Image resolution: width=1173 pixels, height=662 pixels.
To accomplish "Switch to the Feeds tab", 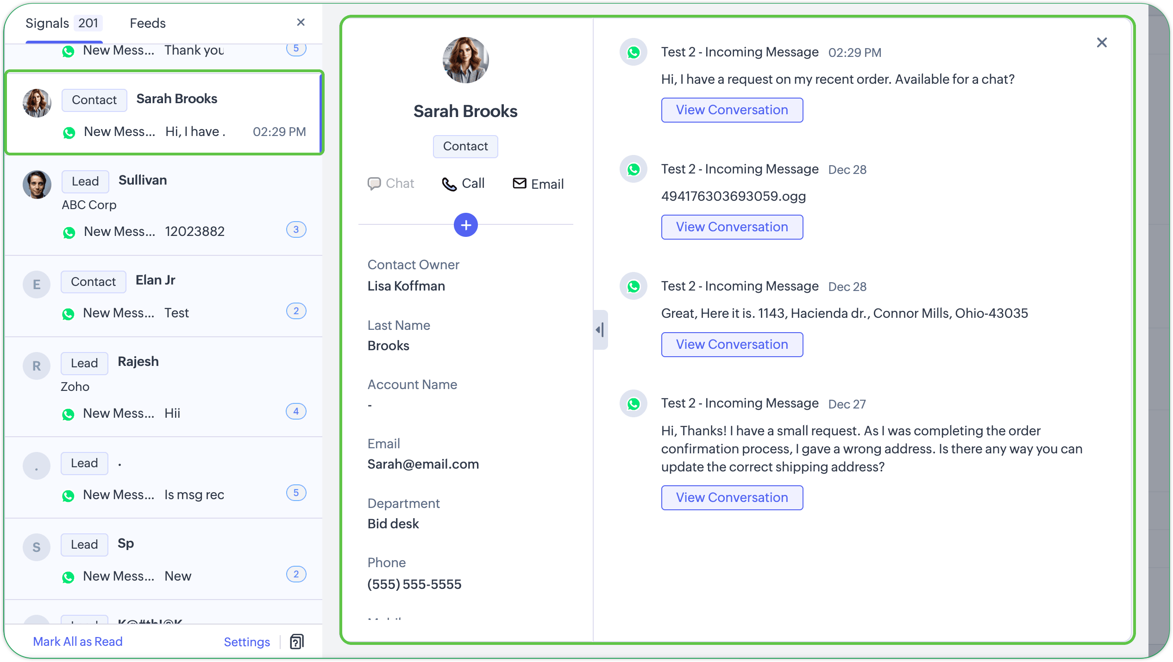I will pyautogui.click(x=147, y=23).
